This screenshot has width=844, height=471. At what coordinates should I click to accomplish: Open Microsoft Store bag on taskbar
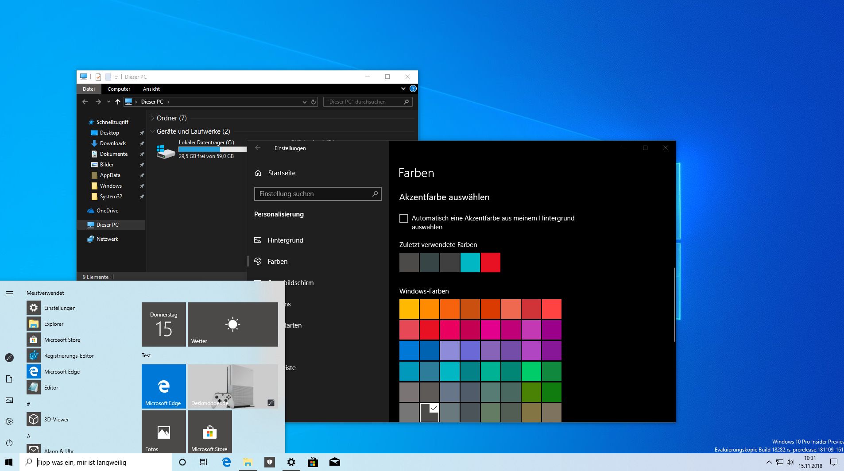[313, 462]
